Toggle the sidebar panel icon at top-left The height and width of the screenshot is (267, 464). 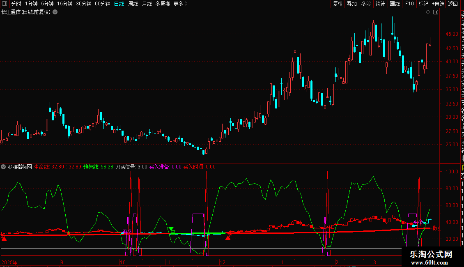5,4
